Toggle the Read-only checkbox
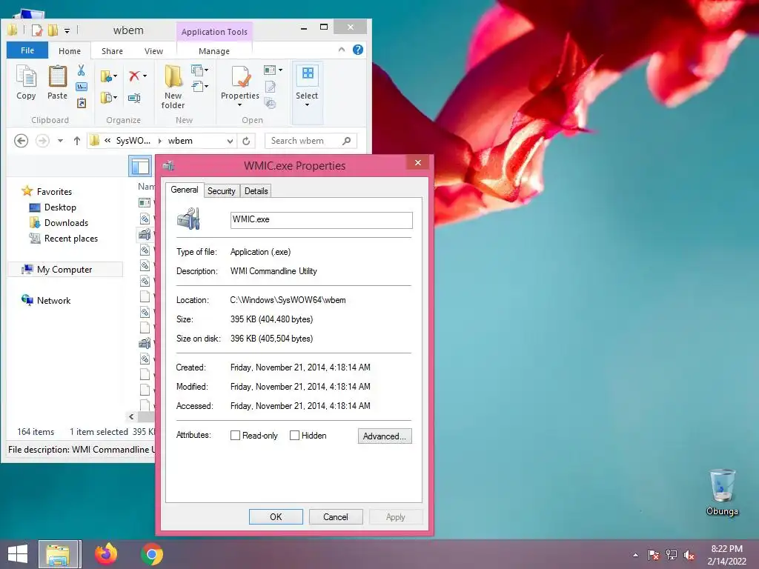 pos(235,436)
